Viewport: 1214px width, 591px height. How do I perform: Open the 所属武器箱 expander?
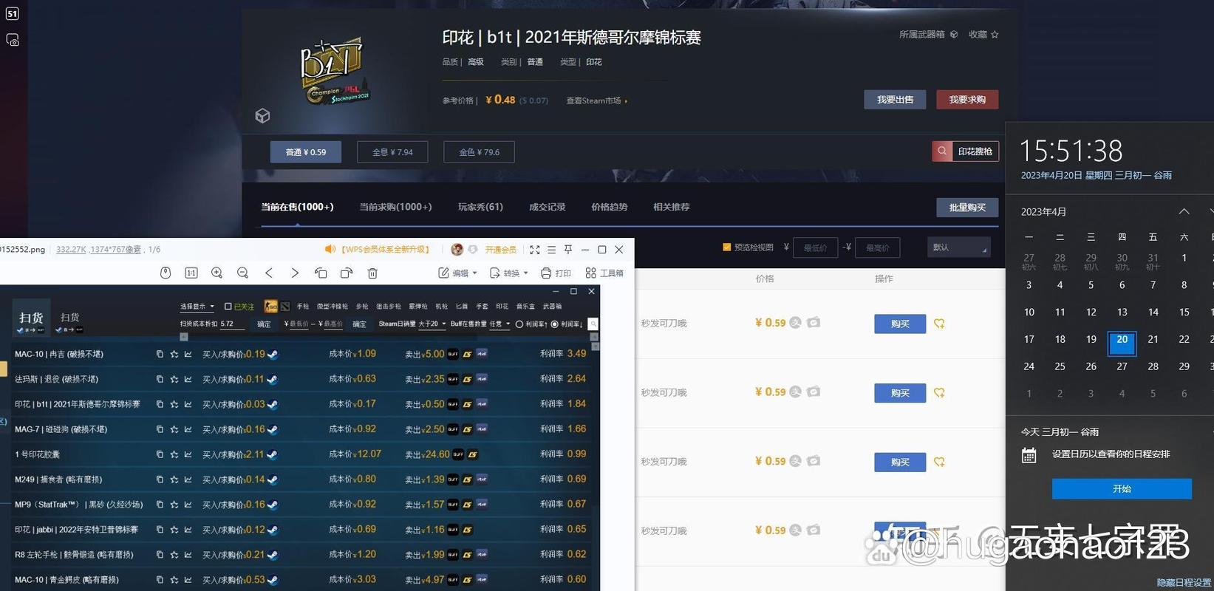tap(928, 35)
